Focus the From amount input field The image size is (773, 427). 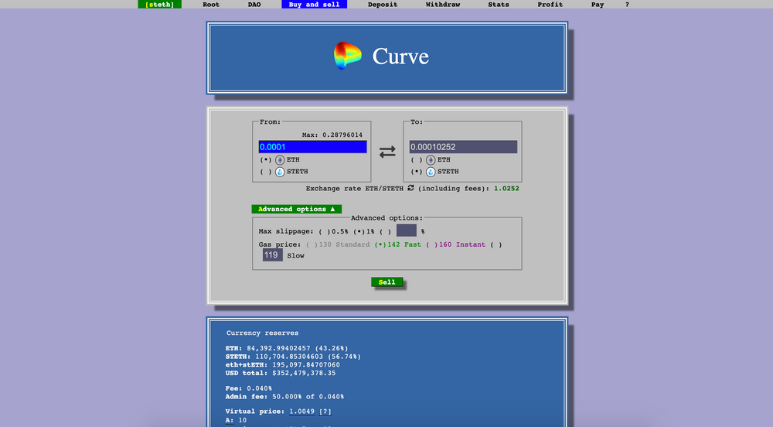312,147
